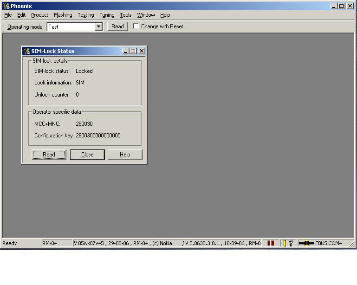Click the Read button in SIM-Lock dialog
Image resolution: width=357 pixels, height=285 pixels.
[x=49, y=155]
